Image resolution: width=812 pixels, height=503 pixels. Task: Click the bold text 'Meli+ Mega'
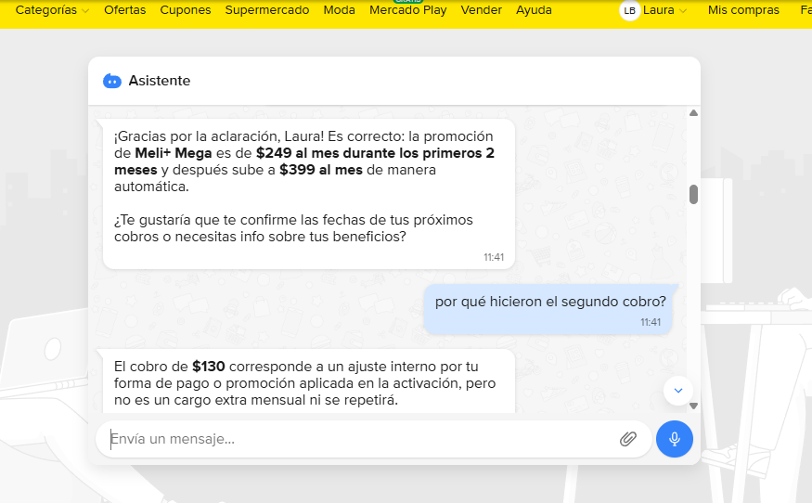pyautogui.click(x=174, y=153)
